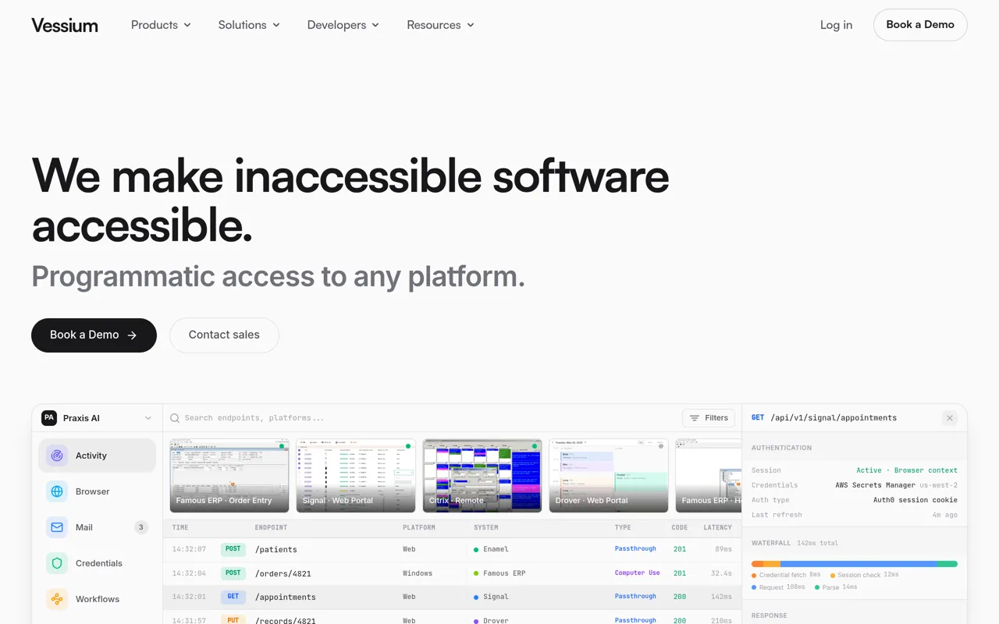Open the Developers dropdown

click(343, 25)
